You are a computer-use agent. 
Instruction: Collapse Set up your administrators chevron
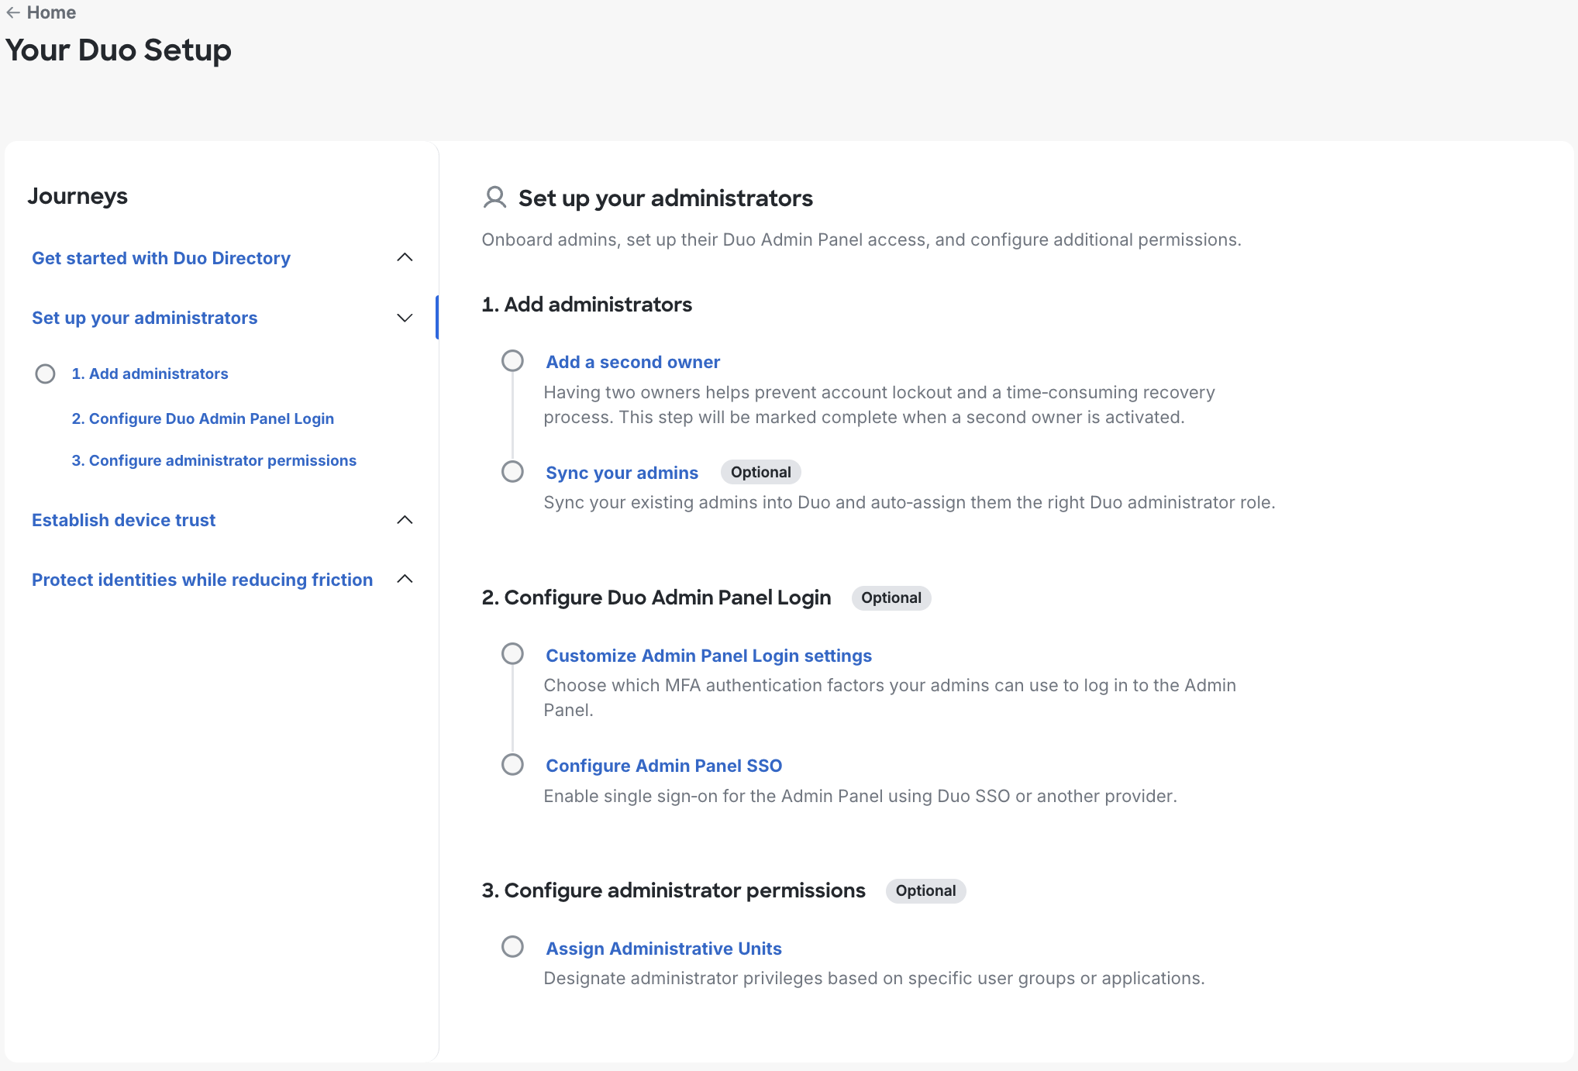click(x=405, y=318)
